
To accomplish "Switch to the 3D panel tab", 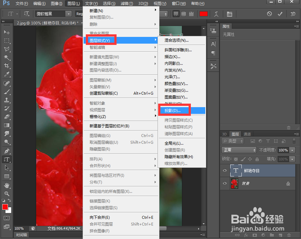I will coord(224,134).
